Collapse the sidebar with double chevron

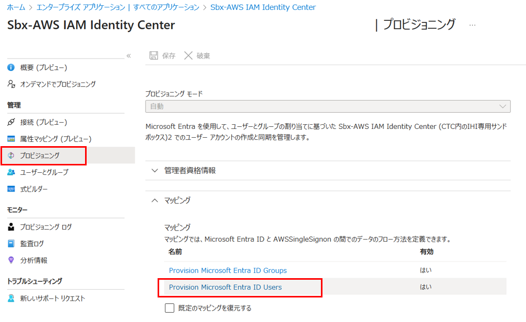tap(128, 56)
